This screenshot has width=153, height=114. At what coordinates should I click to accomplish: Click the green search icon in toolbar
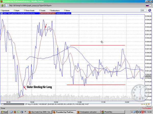(x=2, y=5)
